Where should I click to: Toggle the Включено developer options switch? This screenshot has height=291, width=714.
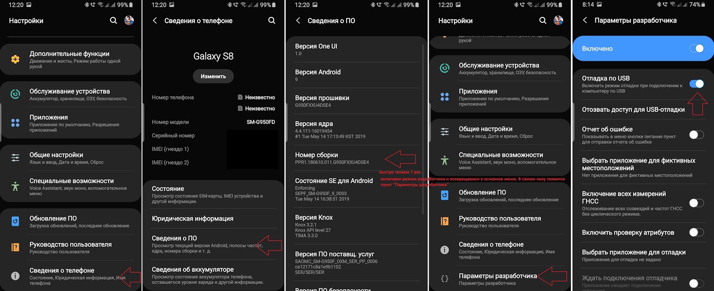click(x=697, y=49)
